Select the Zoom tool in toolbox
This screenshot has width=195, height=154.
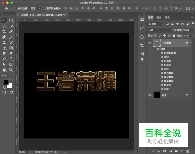point(11,70)
